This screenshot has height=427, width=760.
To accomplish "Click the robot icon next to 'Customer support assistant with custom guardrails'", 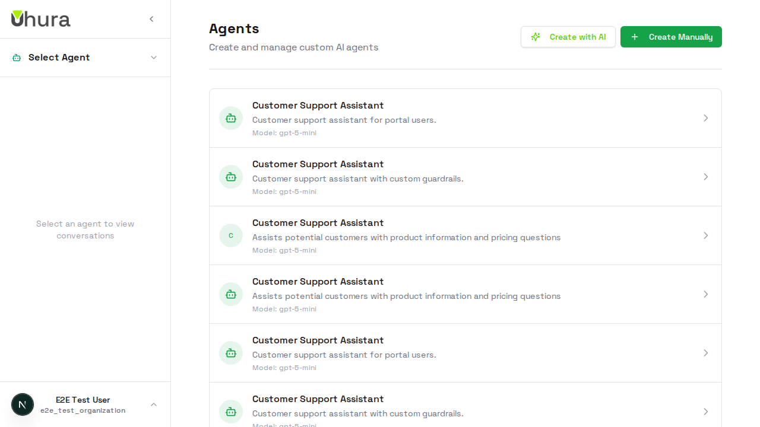I will (231, 177).
